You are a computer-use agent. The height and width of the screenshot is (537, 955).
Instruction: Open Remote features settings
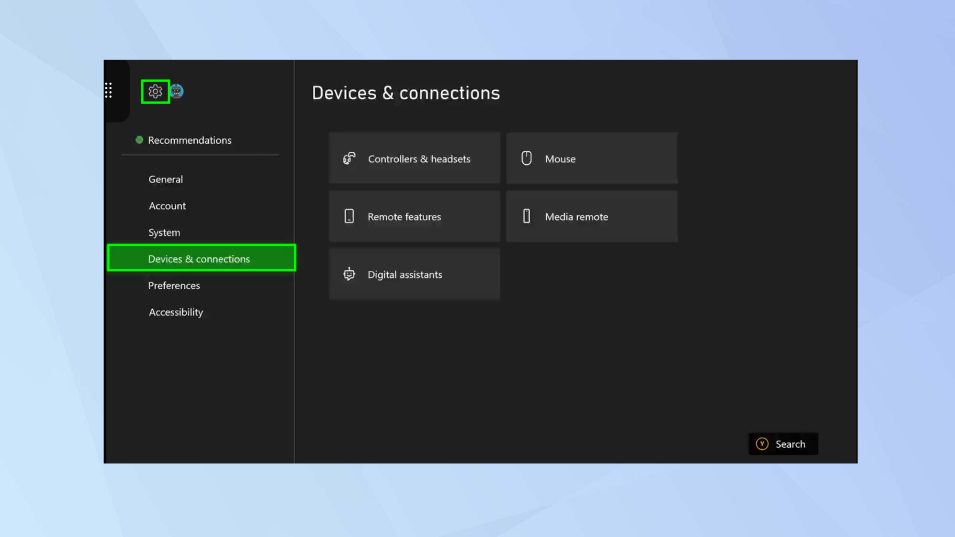tap(414, 216)
